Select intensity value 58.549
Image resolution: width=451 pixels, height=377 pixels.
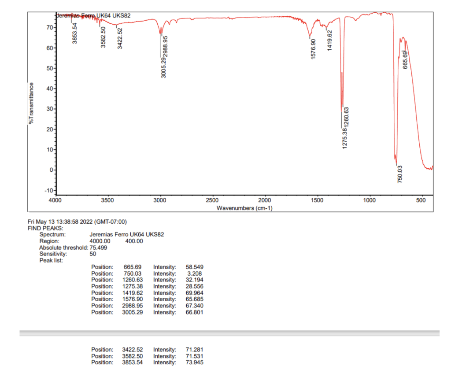(x=194, y=267)
